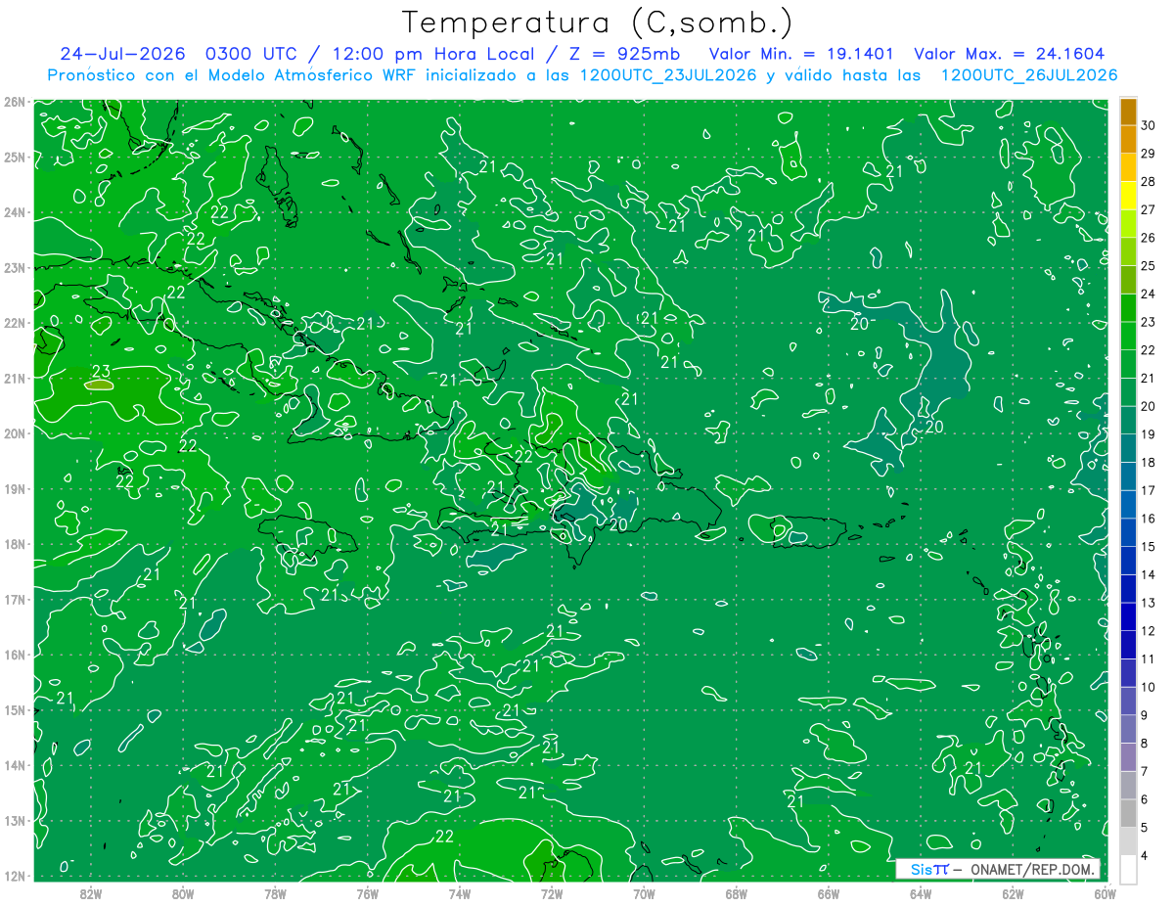Click the brown-orange swatch at the legend top

[x=1128, y=113]
